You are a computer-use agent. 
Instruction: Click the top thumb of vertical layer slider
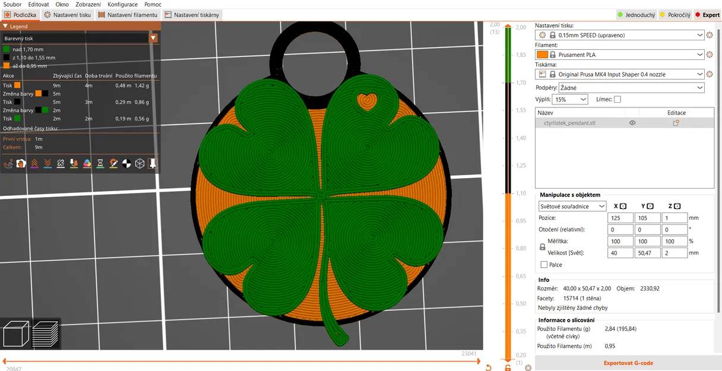click(x=508, y=27)
